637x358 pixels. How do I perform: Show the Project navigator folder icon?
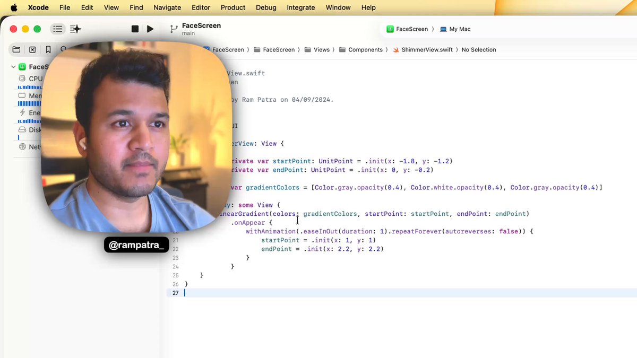[x=16, y=49]
